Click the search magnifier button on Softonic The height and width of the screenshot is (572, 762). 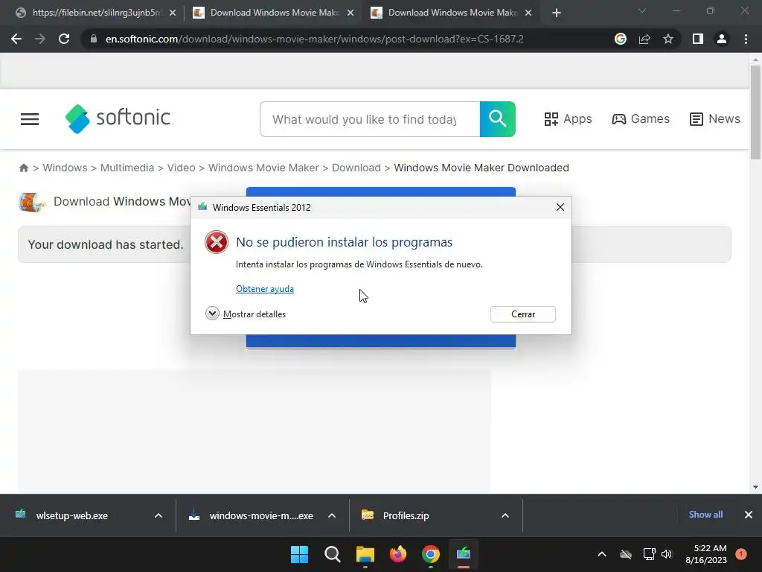[498, 119]
